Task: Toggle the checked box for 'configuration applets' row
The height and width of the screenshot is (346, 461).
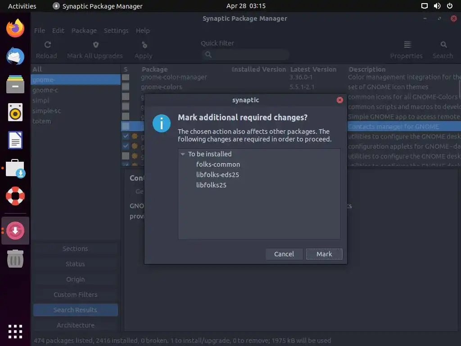Action: 126,146
